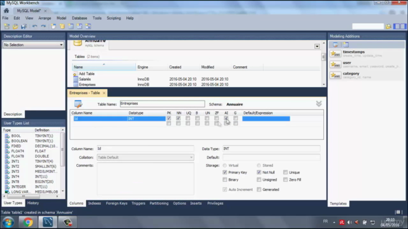The image size is (408, 229).
Task: Click the new view toolbar icon
Action: [80, 26]
